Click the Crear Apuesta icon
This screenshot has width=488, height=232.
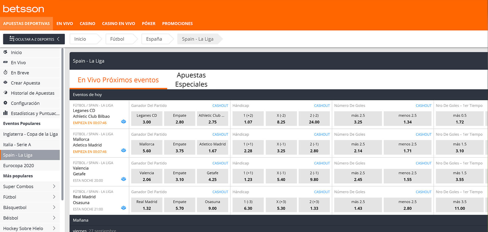pos(5,82)
